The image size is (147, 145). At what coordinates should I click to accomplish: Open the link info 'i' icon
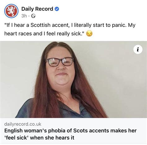tap(138, 49)
